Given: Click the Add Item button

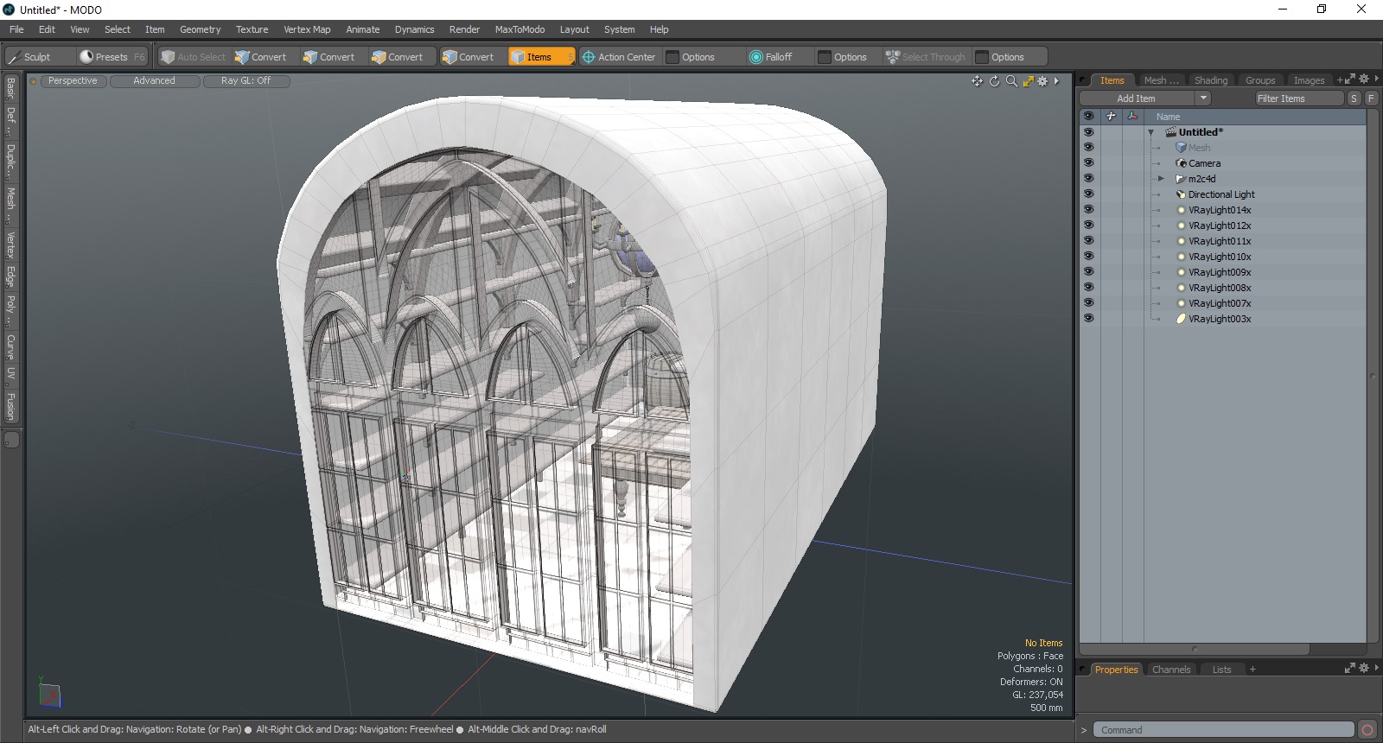Looking at the screenshot, I should click(x=1137, y=98).
